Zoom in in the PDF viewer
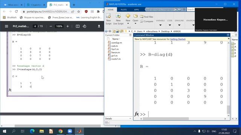Viewport: 241px width, 135px height. click(68, 26)
